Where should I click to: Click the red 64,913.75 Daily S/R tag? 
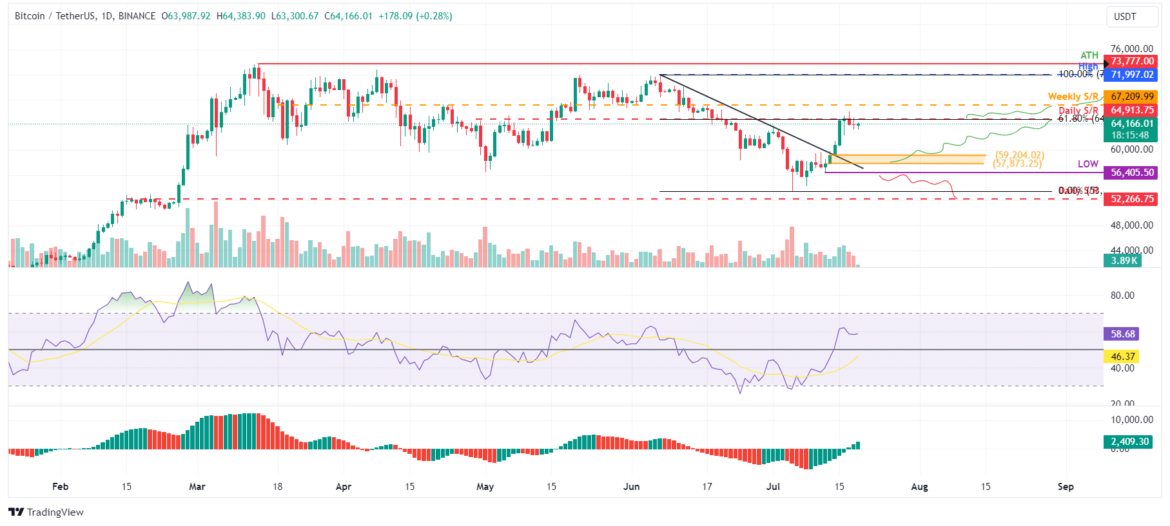[x=1131, y=110]
